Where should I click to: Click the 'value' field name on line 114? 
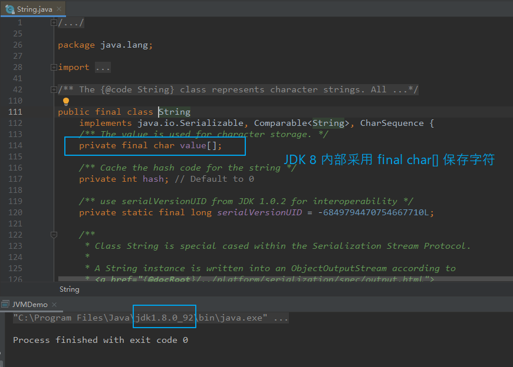[x=193, y=145]
